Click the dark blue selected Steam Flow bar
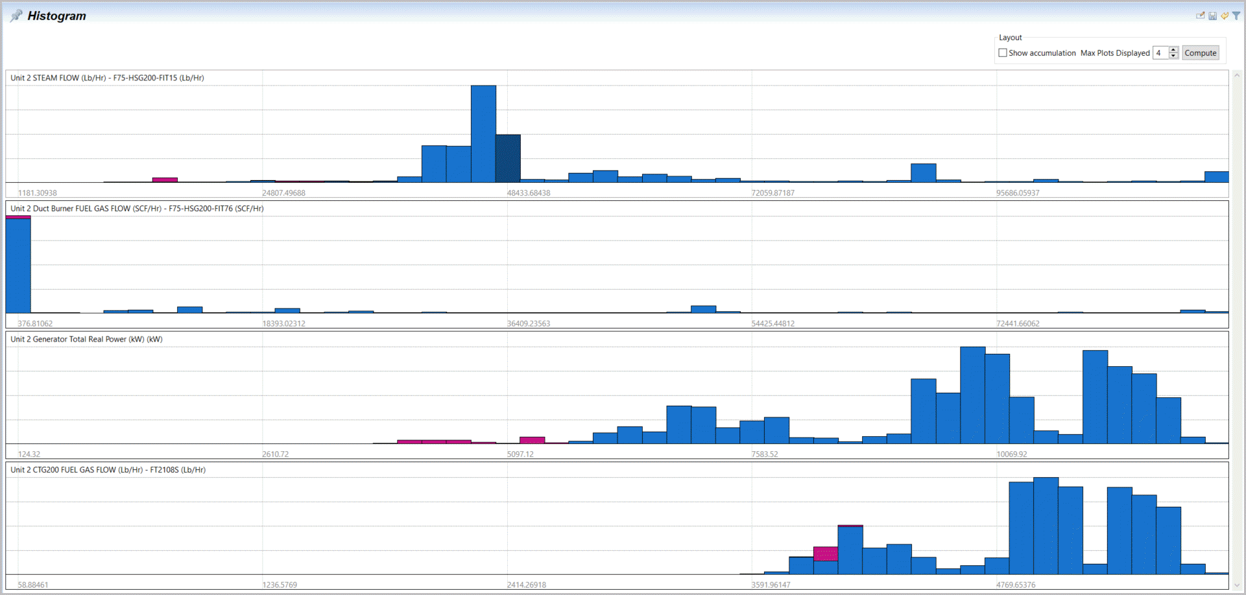Image resolution: width=1246 pixels, height=595 pixels. [x=508, y=158]
